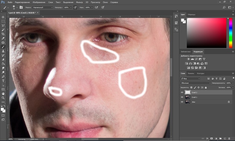
Task: Click the hue spectrum slider
Action: 231,33
